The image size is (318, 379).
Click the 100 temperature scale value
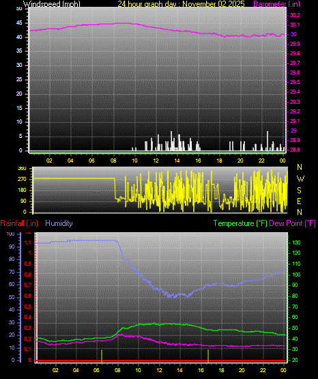click(x=297, y=275)
